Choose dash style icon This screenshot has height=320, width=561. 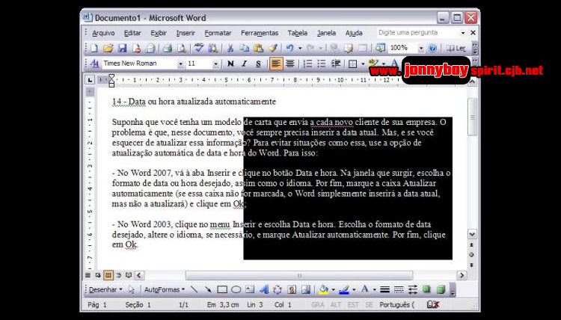point(399,289)
